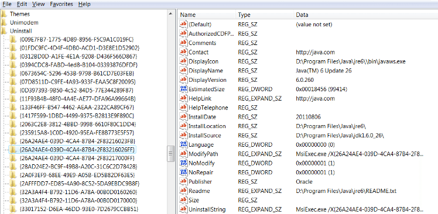Click InstallDate data '20110806'
The image size is (438, 214).
coord(308,117)
